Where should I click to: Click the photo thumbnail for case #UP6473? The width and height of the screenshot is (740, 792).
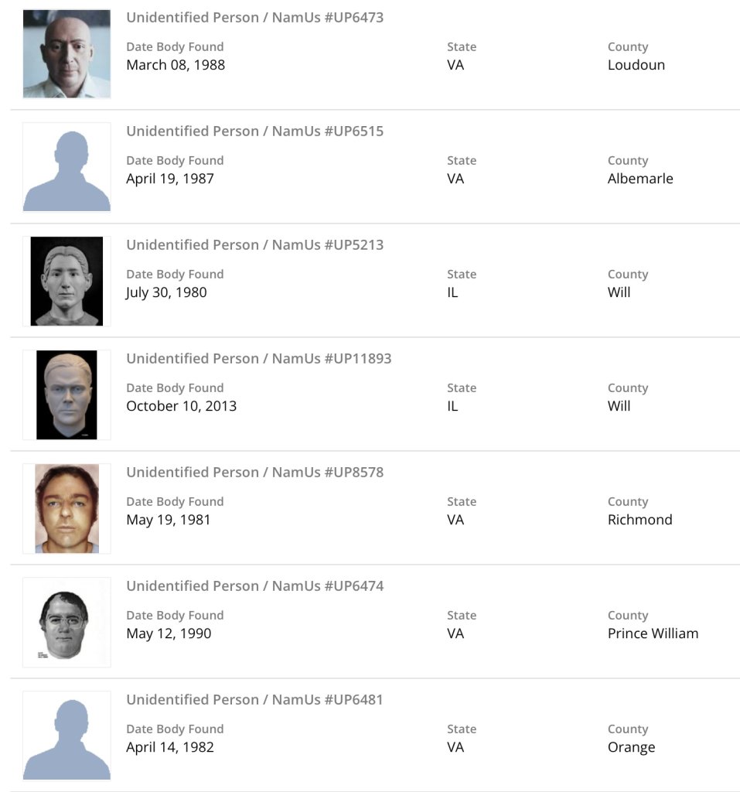click(66, 54)
